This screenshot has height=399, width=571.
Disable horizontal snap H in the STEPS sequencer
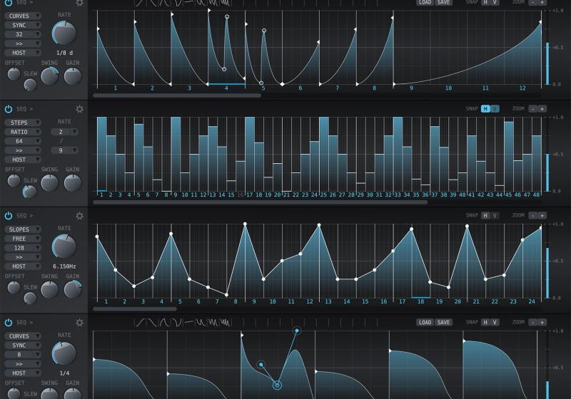point(485,109)
